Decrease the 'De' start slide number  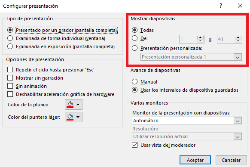(x=201, y=41)
